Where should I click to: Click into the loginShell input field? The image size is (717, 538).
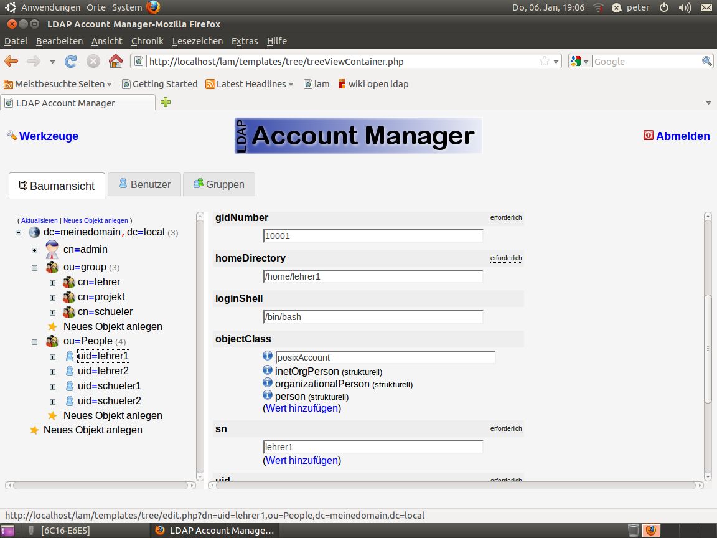click(373, 317)
